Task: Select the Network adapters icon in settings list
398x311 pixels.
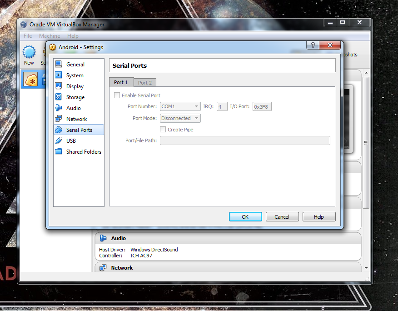Action: point(58,119)
